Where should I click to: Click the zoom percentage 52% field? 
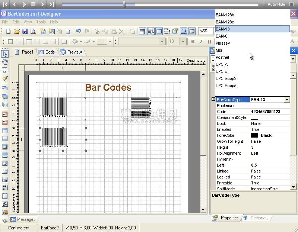click(x=206, y=31)
